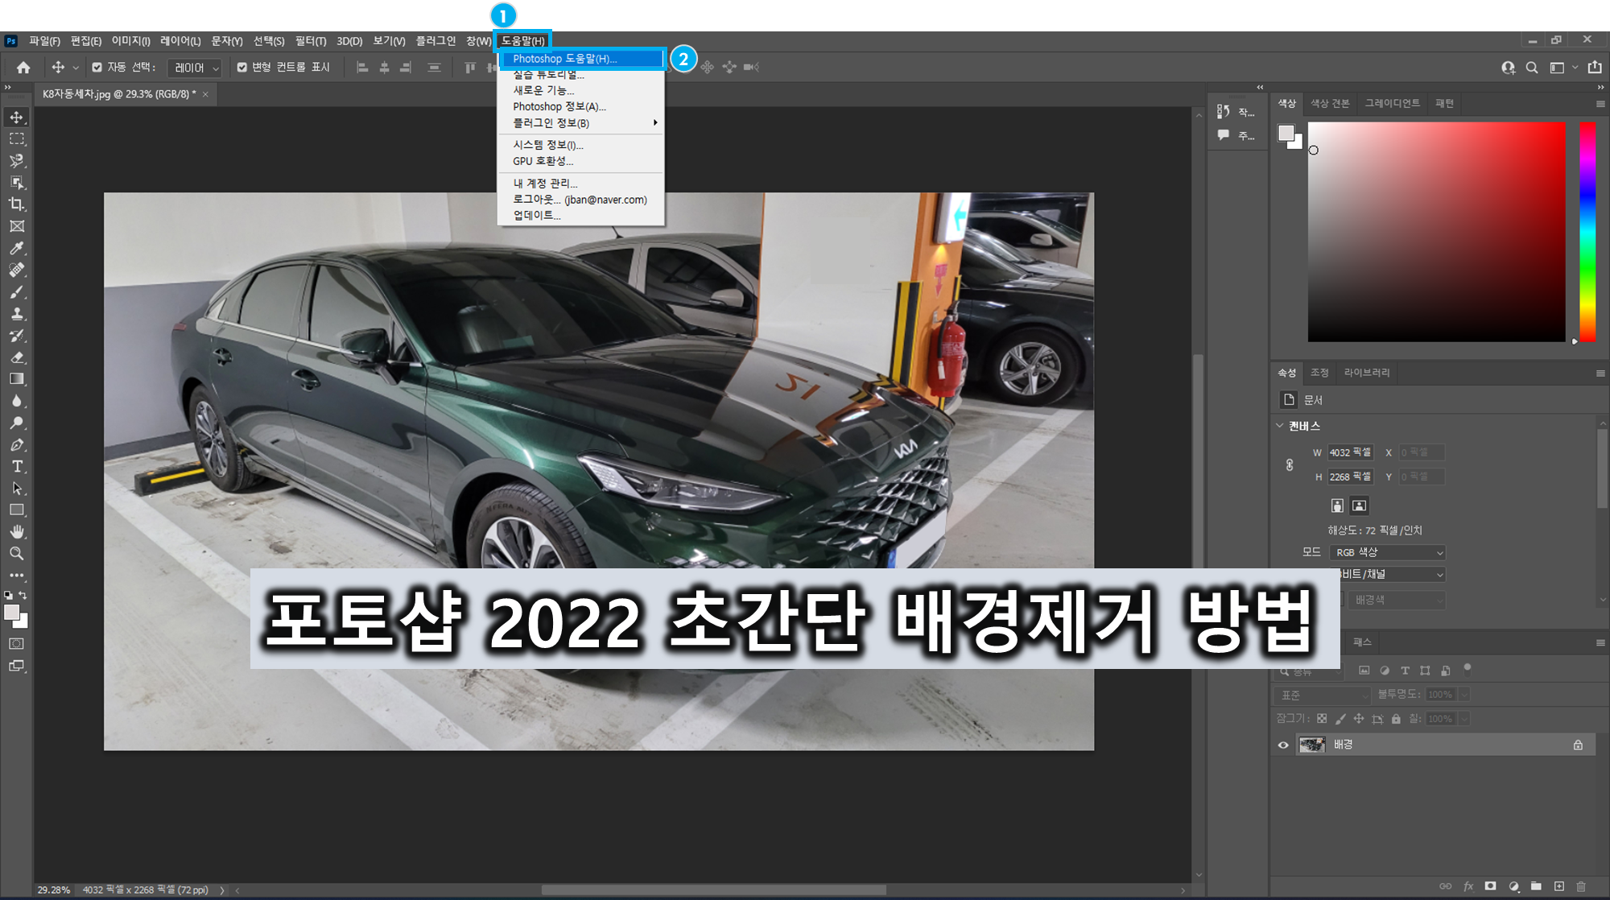Click the 시스템 정보 menu item

[x=547, y=145]
